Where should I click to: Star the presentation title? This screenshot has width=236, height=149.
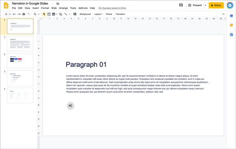coord(53,4)
